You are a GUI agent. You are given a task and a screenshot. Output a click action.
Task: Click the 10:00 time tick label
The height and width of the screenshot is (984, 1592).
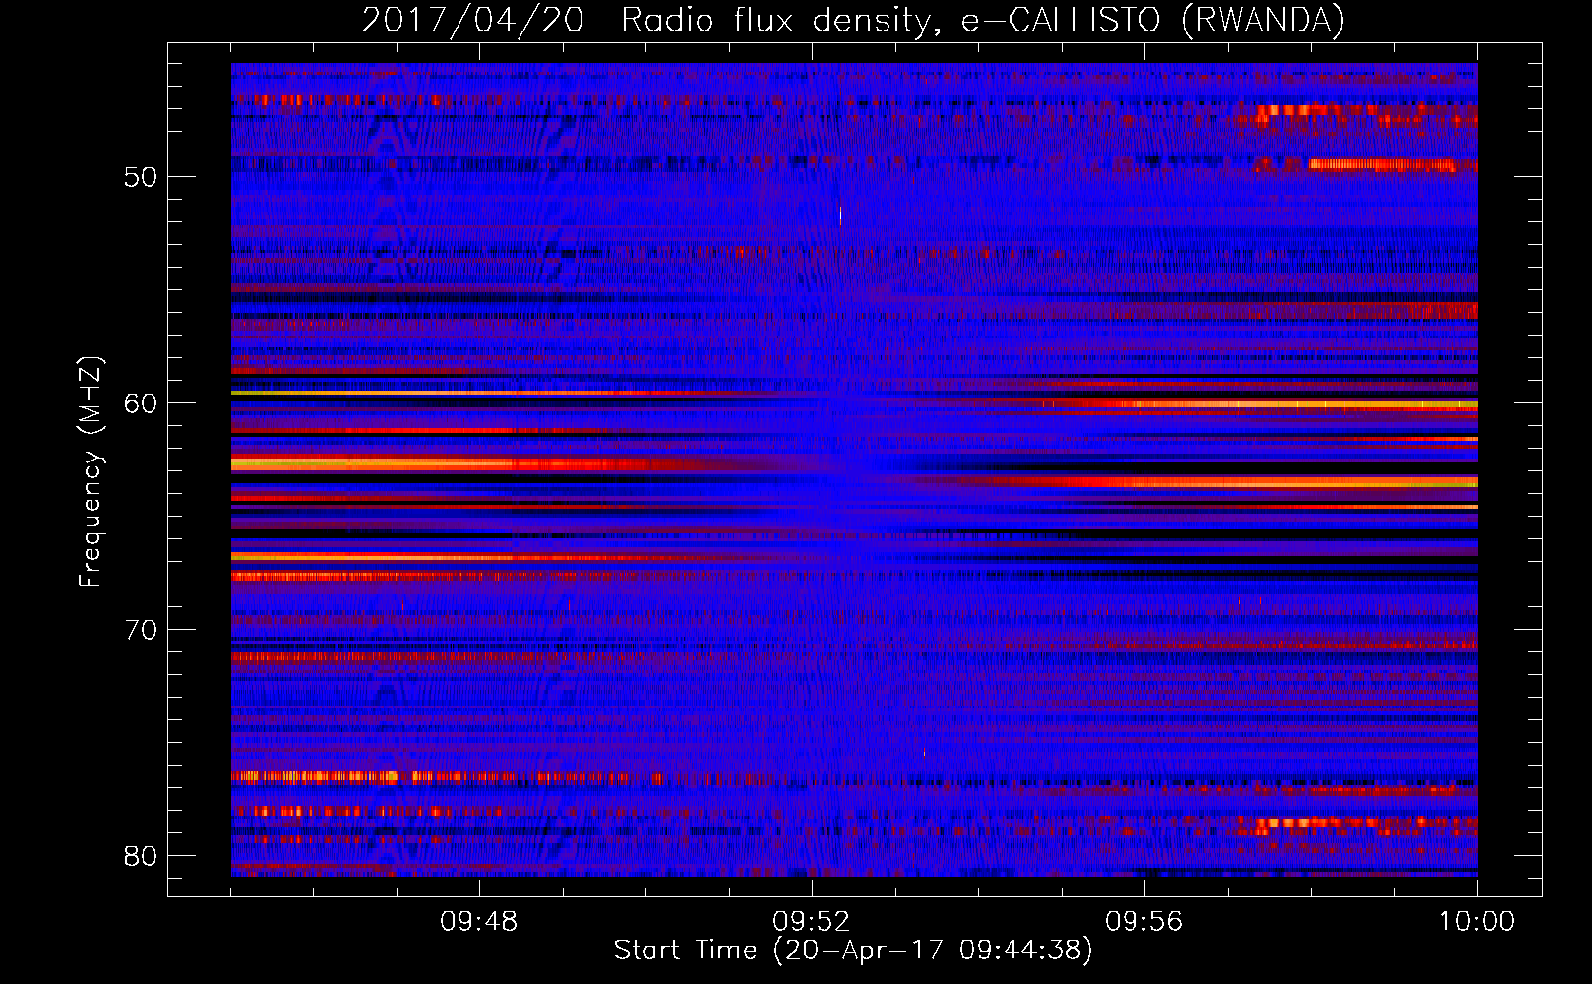point(1477,922)
